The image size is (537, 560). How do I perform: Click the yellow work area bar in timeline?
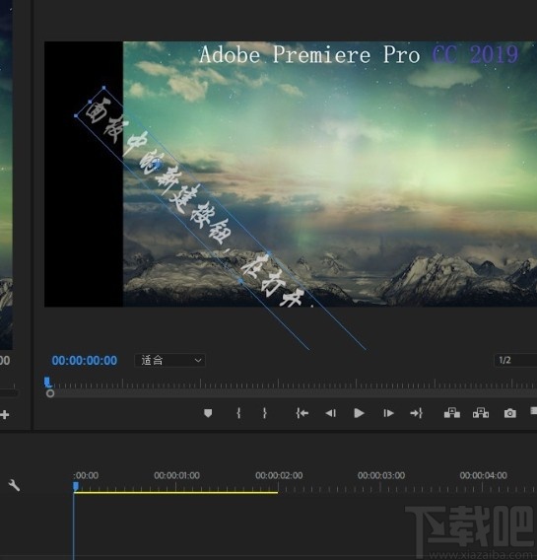[175, 493]
